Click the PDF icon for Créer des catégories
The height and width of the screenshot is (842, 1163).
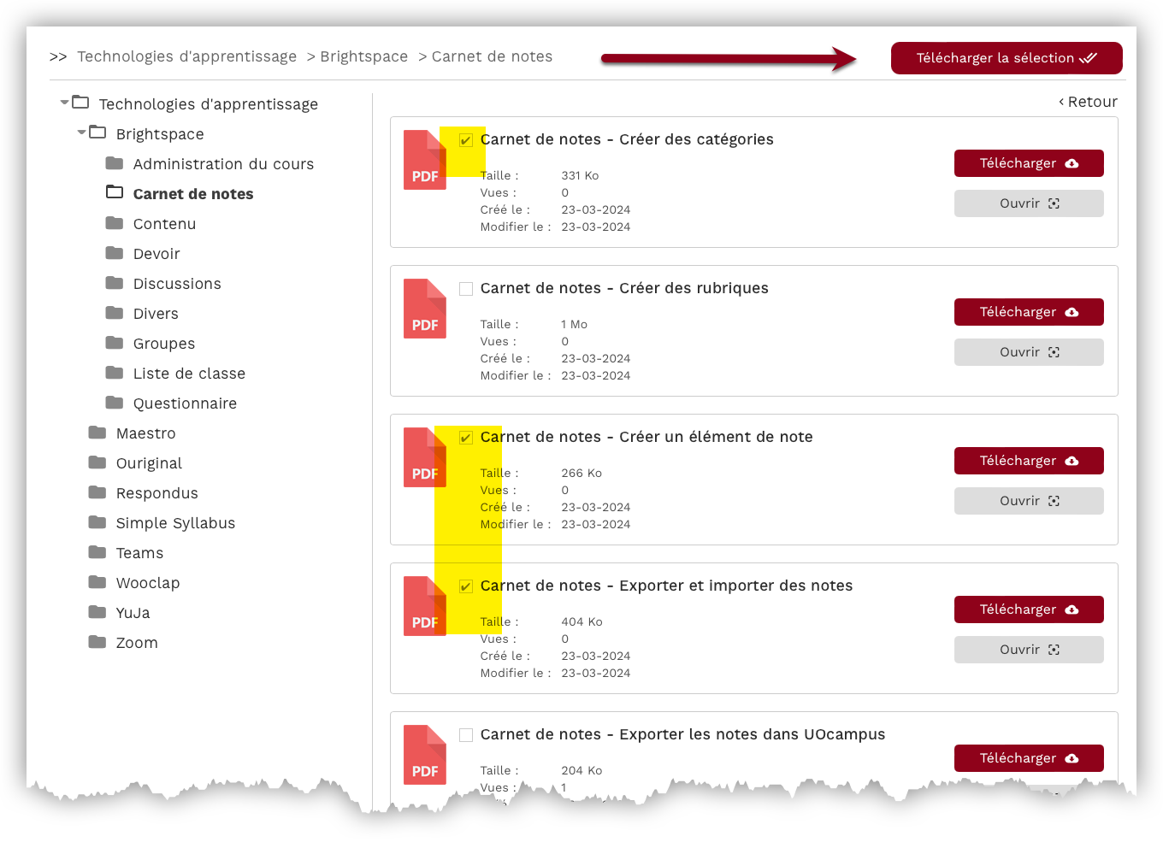tap(424, 160)
